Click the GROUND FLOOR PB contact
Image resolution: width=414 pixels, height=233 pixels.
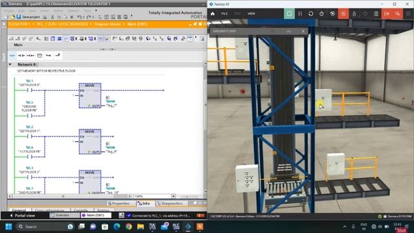[x=30, y=116]
